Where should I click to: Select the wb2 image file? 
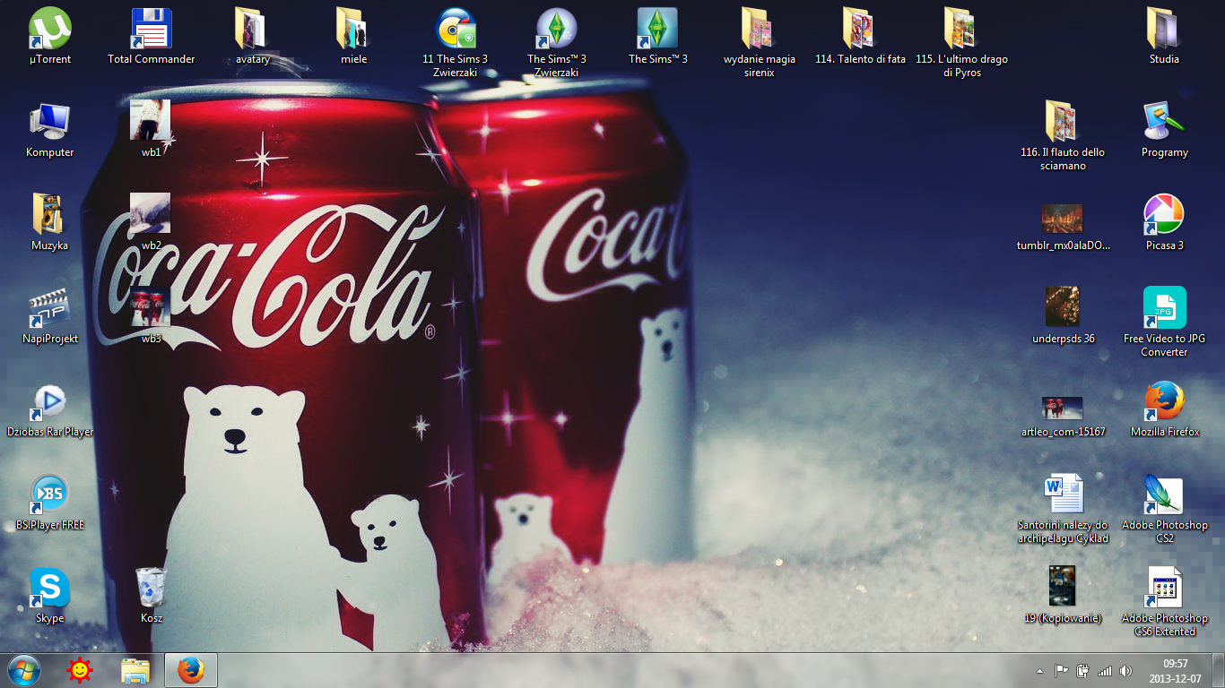coord(152,222)
